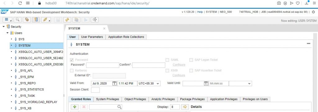Open the System Privileges tab
This screenshot has height=112, width=318.
point(107,99)
